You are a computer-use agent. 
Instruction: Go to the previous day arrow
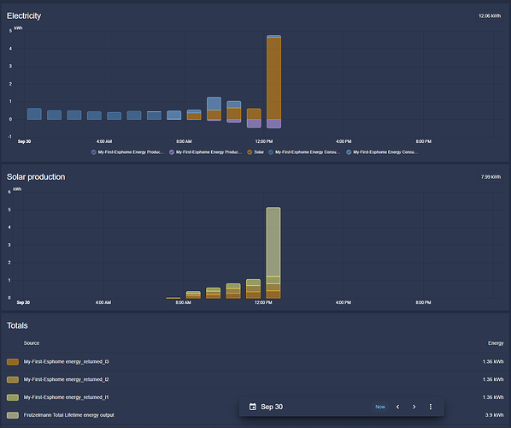tap(397, 407)
